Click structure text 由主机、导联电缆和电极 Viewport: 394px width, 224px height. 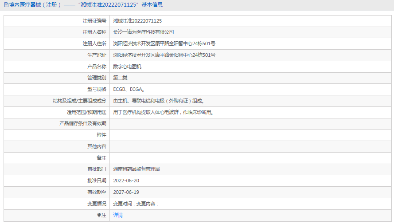pos(139,101)
